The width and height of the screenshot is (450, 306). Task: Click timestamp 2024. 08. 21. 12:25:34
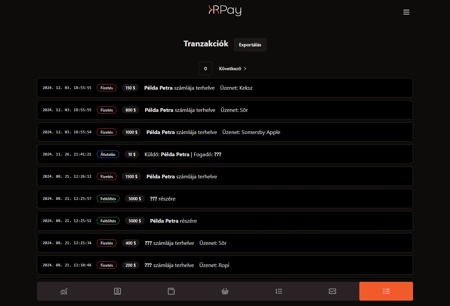tap(67, 243)
